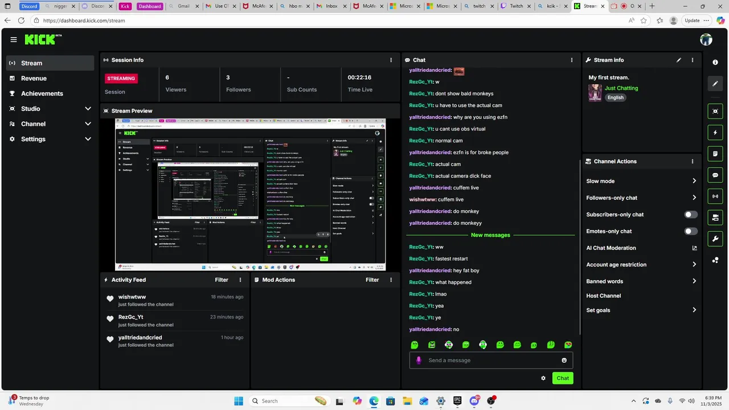The height and width of the screenshot is (410, 729).
Task: Click the pencil edit icon in right sidebar
Action: [715, 84]
